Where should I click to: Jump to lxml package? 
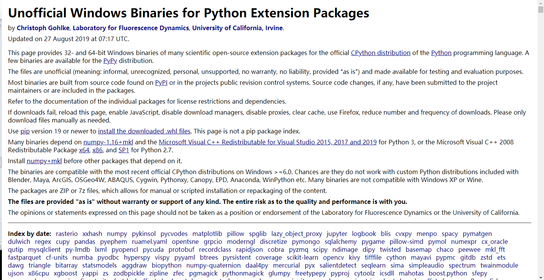coord(101,249)
